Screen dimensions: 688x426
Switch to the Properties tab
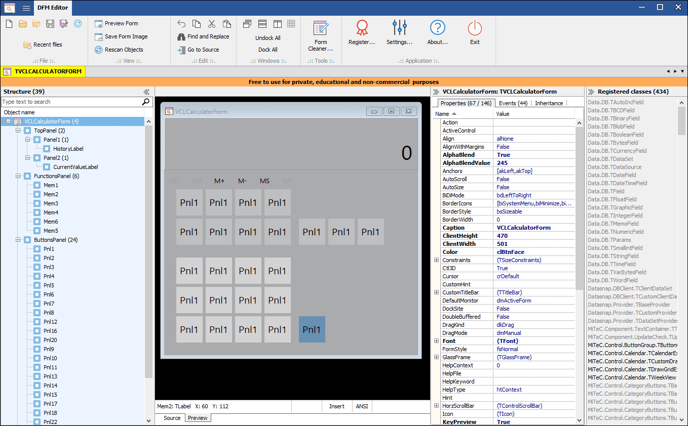coord(466,103)
